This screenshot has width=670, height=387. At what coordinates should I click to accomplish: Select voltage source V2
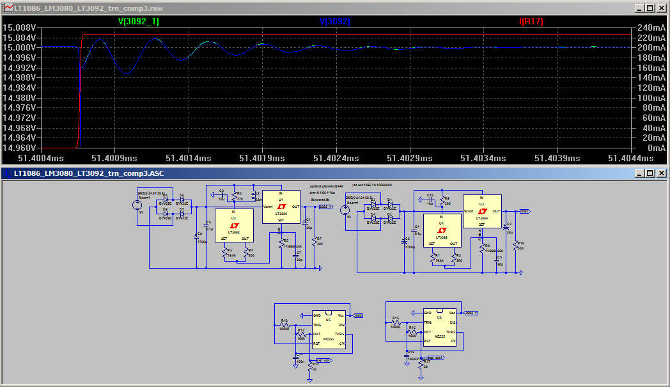[345, 210]
